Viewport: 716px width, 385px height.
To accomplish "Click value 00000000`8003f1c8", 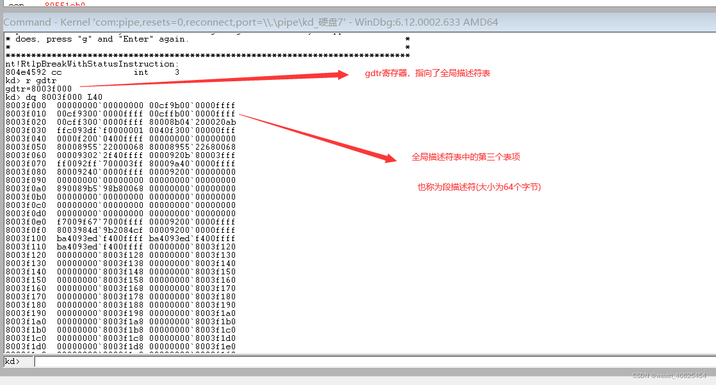I will point(100,338).
